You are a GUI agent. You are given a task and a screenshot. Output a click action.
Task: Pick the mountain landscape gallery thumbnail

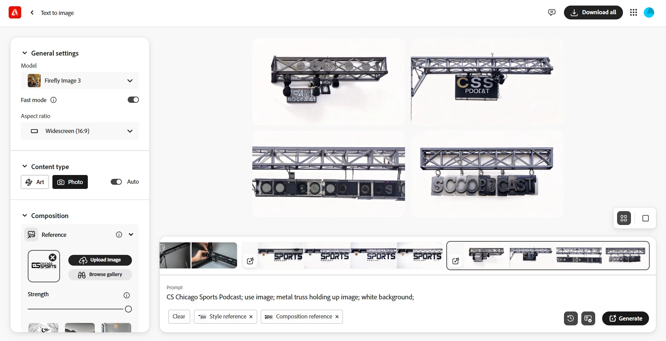point(80,327)
